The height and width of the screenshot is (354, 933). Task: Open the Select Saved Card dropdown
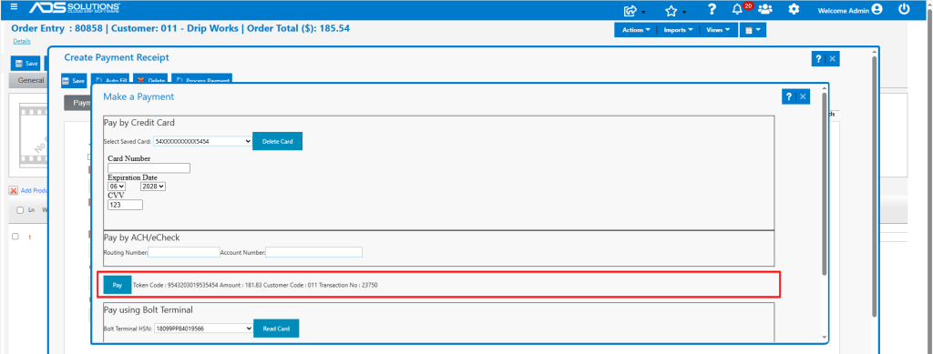point(203,141)
